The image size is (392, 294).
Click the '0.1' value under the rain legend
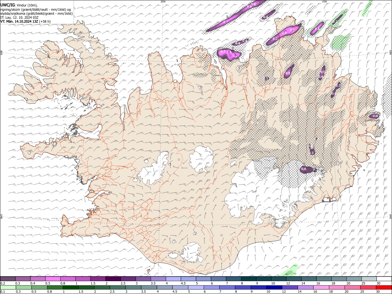[x=2, y=292]
